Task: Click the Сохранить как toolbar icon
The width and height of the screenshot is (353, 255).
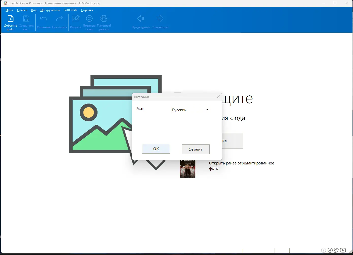Action: (x=26, y=19)
